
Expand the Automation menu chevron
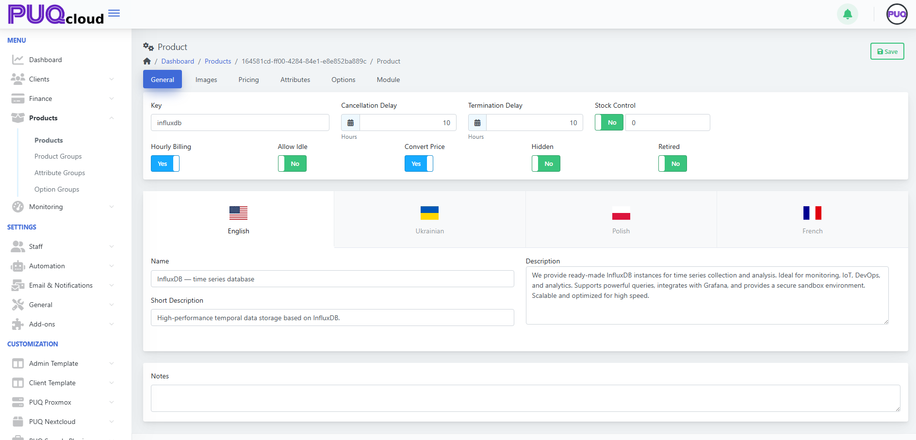[112, 266]
